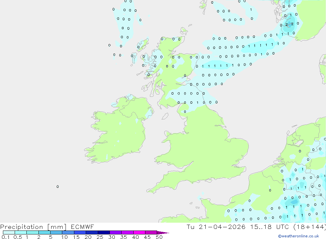The height and width of the screenshot is (239, 326).
Task: Click the 5–10 mm legend swatch
Action: click(56, 232)
